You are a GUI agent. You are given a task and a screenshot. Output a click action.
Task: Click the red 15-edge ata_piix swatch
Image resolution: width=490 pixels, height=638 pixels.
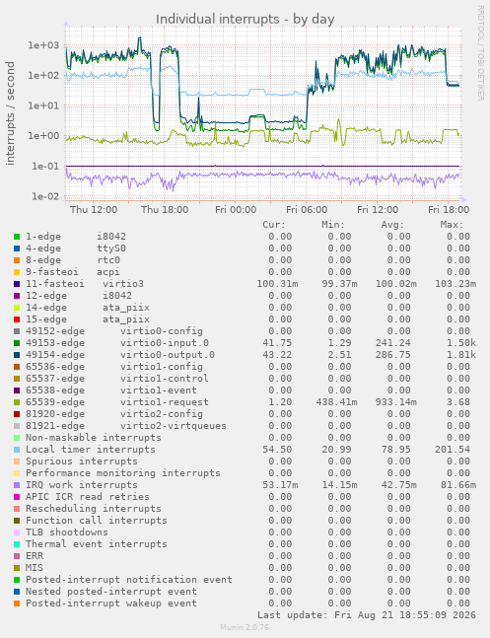[x=17, y=319]
